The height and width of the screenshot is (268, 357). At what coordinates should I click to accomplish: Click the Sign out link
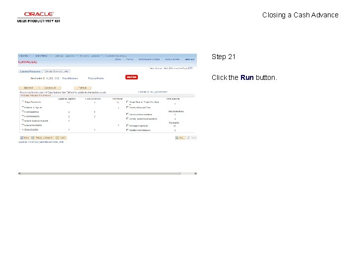[x=189, y=59]
